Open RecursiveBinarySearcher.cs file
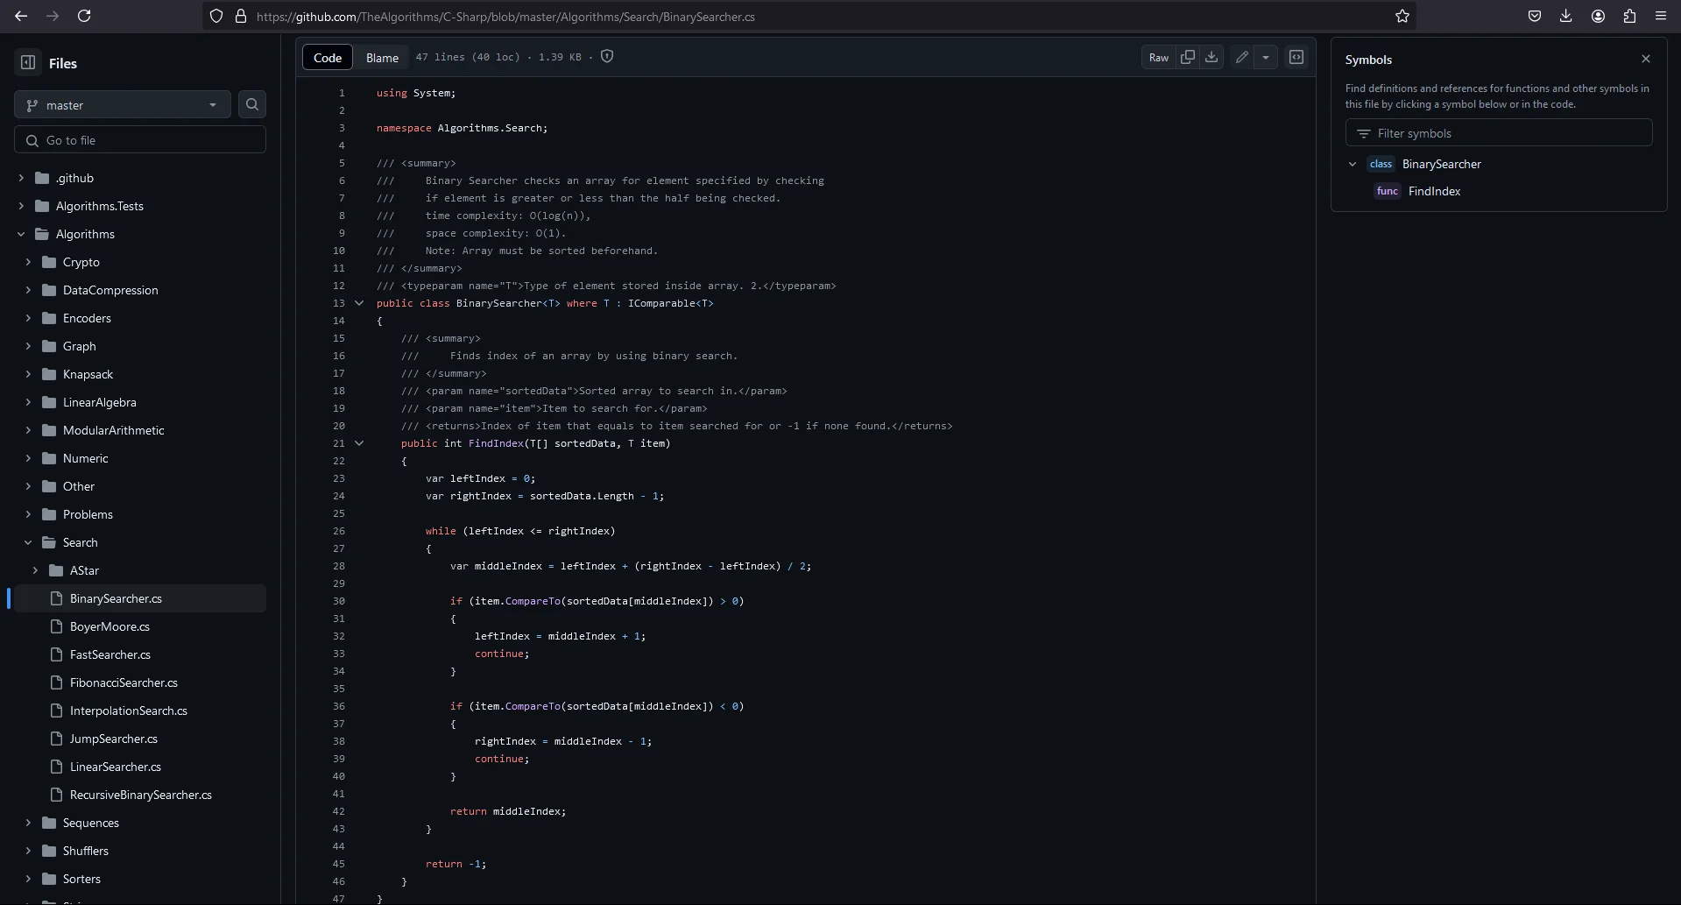Viewport: 1681px width, 905px height. coord(141,795)
